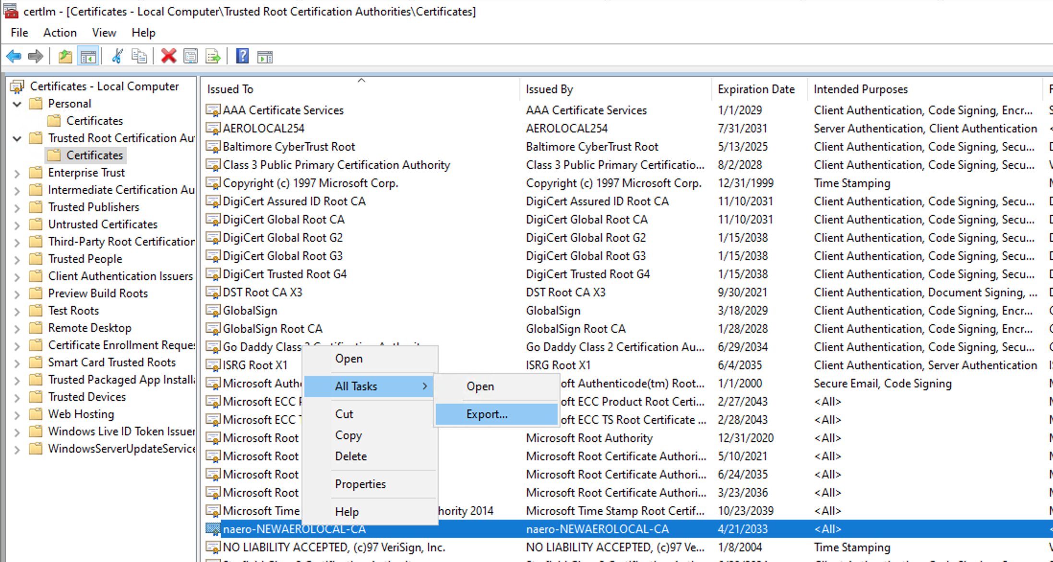Click the Back arrow toolbar icon
1053x562 pixels.
point(13,57)
